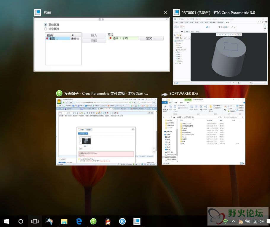Click the battery icon in system tray
Image resolution: width=270 pixels, height=227 pixels.
click(247, 221)
